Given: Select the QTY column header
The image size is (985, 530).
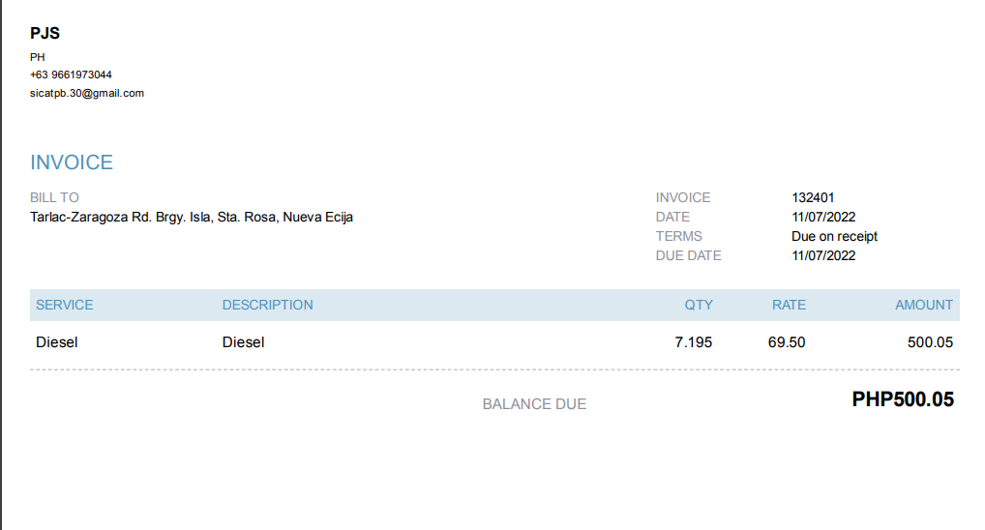Looking at the screenshot, I should 699,305.
